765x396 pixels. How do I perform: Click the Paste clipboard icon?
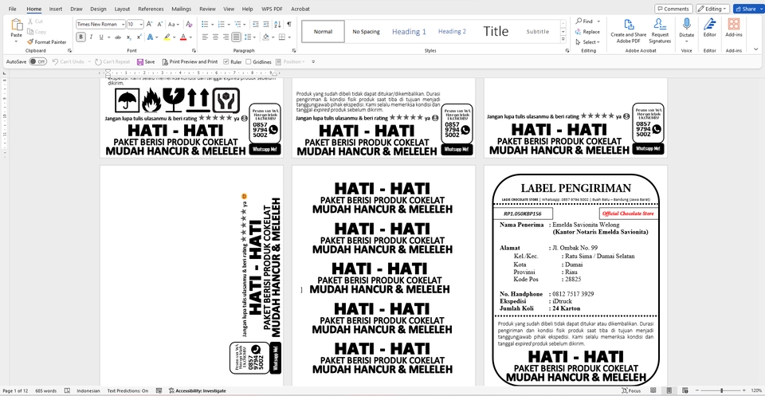[x=17, y=25]
